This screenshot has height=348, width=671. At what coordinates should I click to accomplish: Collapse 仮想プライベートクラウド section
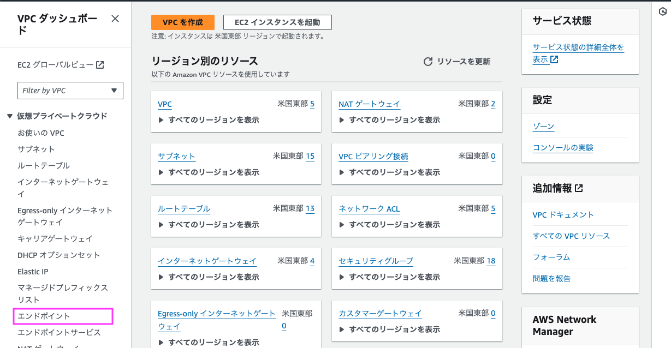click(x=9, y=116)
